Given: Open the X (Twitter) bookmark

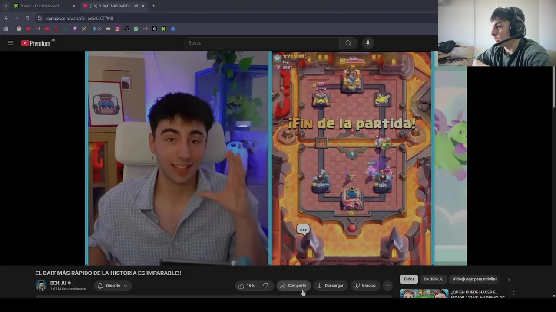Looking at the screenshot, I should 127,29.
